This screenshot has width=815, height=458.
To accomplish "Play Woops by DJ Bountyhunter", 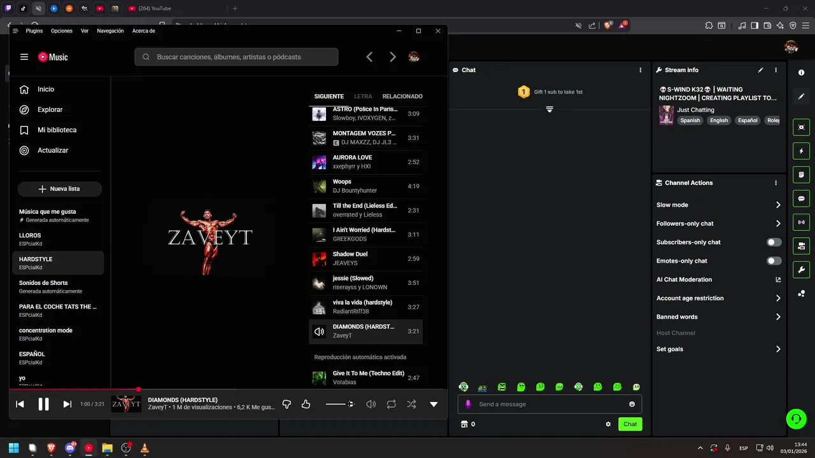I will click(x=365, y=186).
